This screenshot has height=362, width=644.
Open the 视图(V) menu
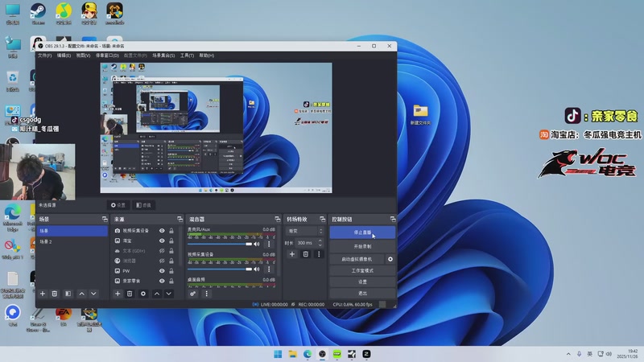pos(83,56)
